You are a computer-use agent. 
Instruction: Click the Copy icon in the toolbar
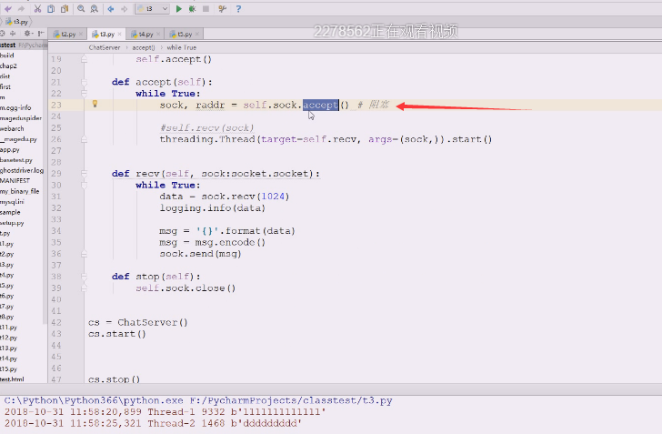point(51,8)
